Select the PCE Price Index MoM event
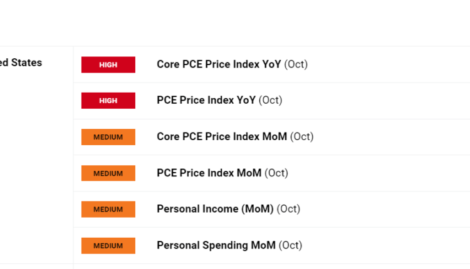 point(209,173)
